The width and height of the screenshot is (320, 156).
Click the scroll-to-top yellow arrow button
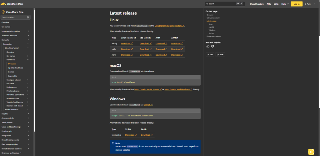click(x=311, y=152)
